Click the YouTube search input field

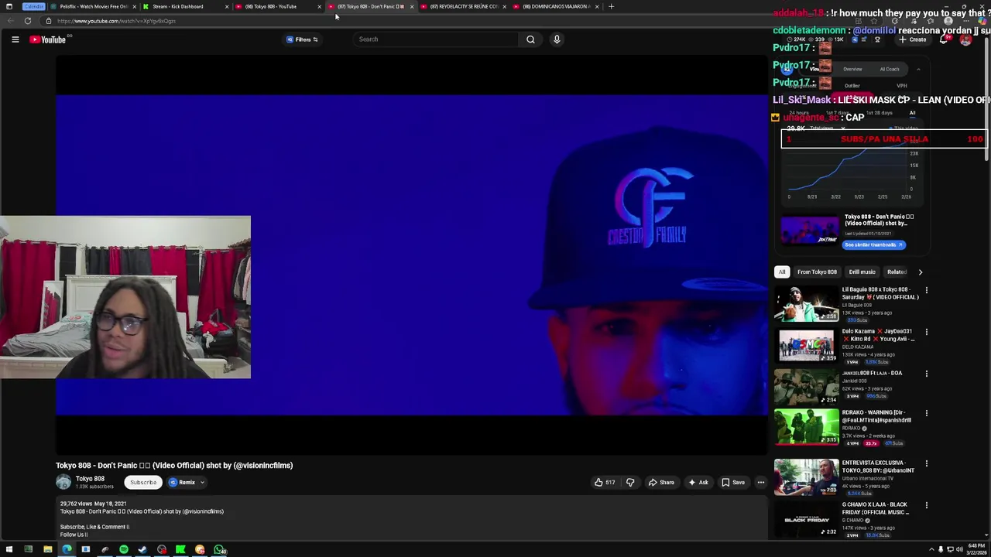point(435,39)
